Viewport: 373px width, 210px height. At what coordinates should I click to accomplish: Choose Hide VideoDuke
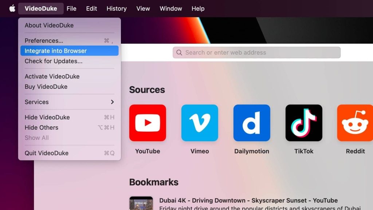[x=70, y=117]
